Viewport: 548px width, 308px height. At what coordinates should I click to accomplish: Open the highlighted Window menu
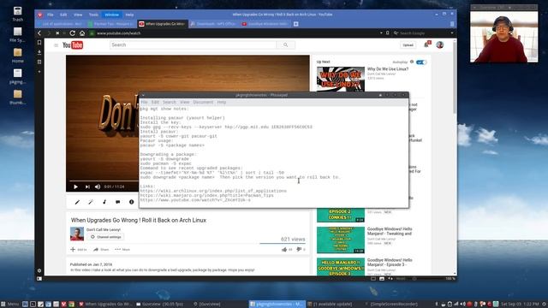pos(112,15)
